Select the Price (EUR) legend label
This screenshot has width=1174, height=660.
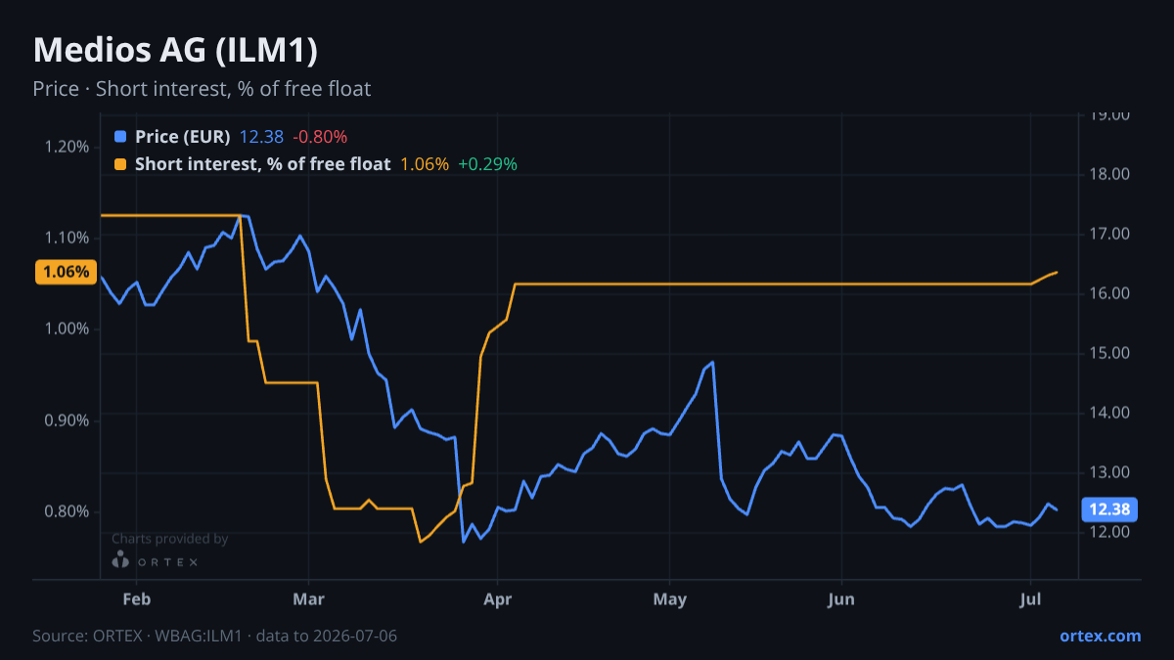183,137
